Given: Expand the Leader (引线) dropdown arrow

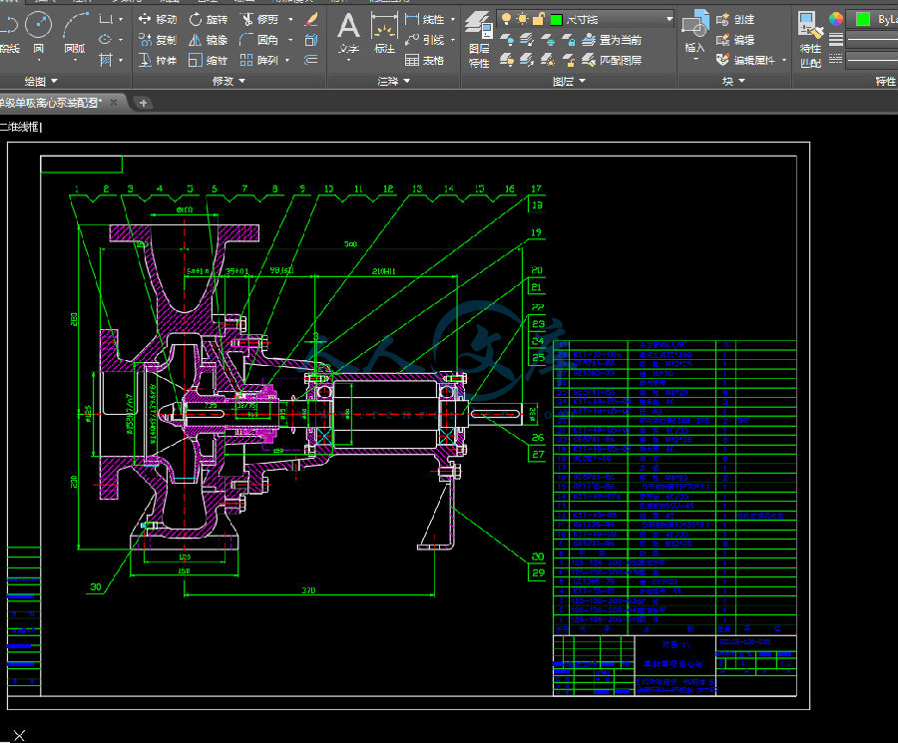Looking at the screenshot, I should pyautogui.click(x=452, y=40).
